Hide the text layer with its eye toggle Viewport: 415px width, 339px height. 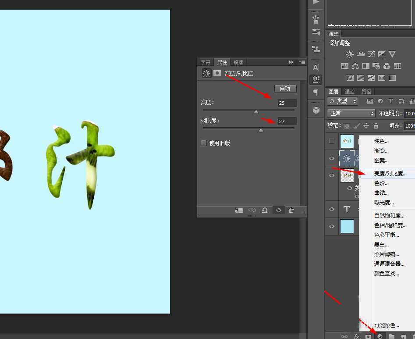coord(332,209)
